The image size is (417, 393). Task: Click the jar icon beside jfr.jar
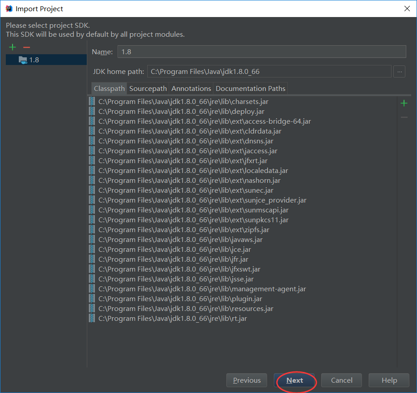pos(92,259)
